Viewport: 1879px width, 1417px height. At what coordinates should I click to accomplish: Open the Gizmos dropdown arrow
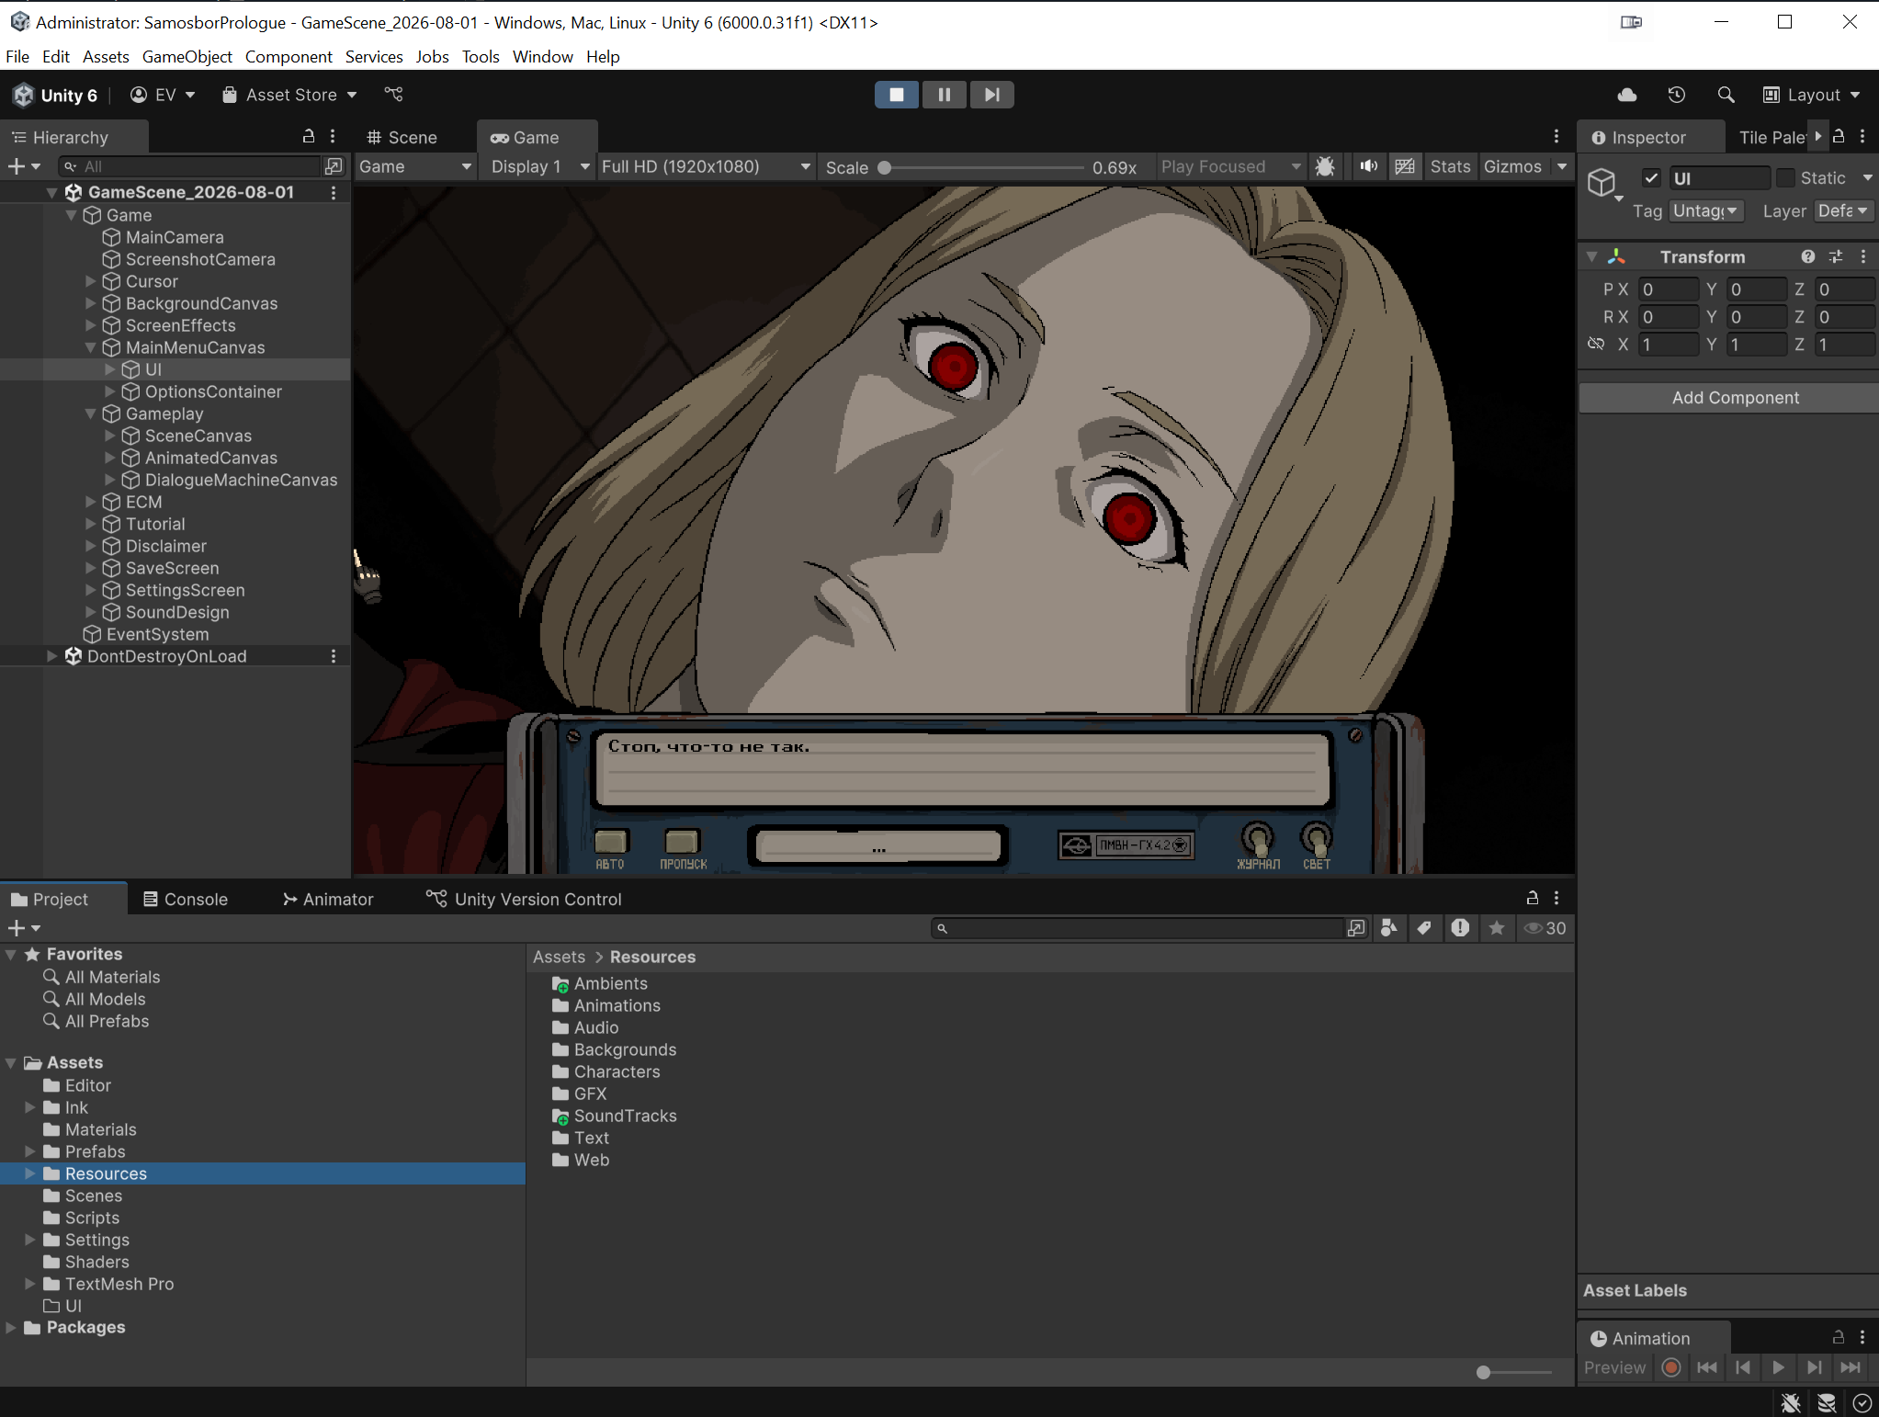pyautogui.click(x=1562, y=166)
